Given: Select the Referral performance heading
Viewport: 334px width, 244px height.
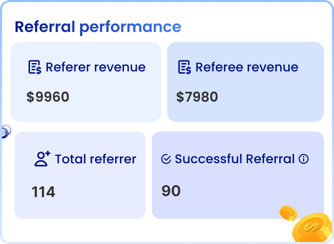Looking at the screenshot, I should point(98,27).
